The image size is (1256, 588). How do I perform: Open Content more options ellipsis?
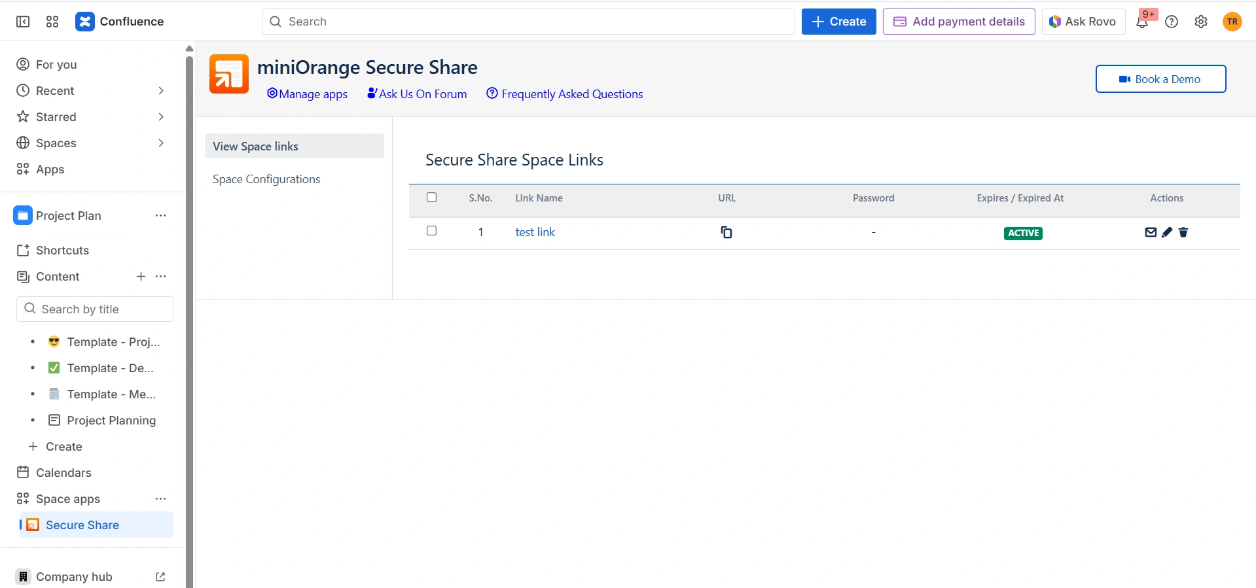click(x=161, y=277)
